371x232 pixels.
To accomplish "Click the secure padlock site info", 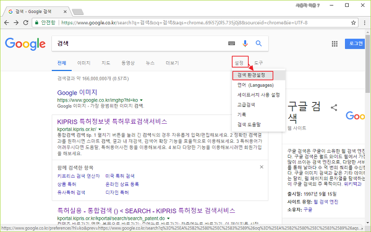I will coord(36,23).
